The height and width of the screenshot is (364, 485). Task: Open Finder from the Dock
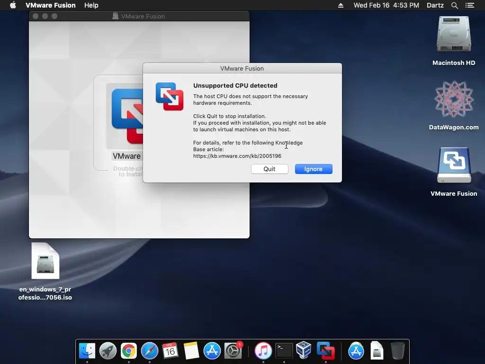87,351
